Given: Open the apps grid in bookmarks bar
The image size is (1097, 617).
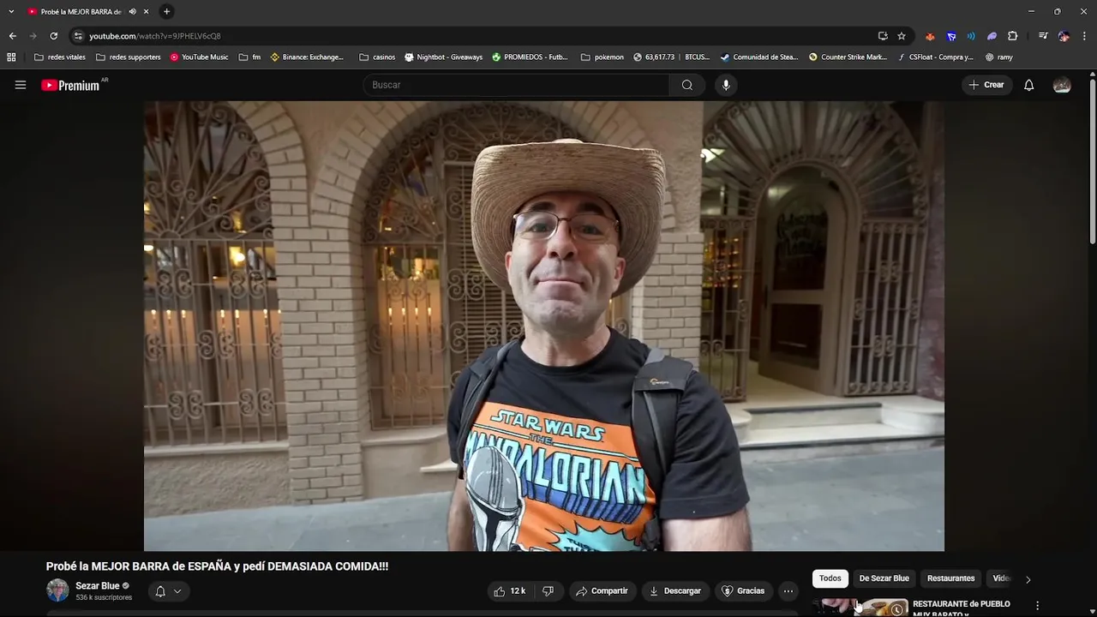Looking at the screenshot, I should coord(11,57).
